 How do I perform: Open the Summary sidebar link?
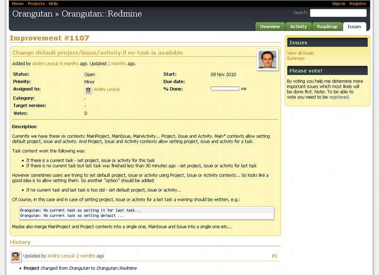(x=296, y=58)
